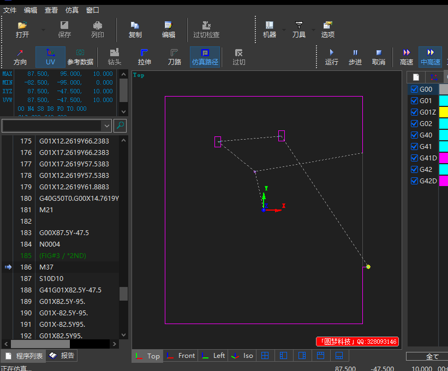Image resolution: width=448 pixels, height=371 pixels.
Task: Start simulation with the 运行 button
Action: coord(332,57)
